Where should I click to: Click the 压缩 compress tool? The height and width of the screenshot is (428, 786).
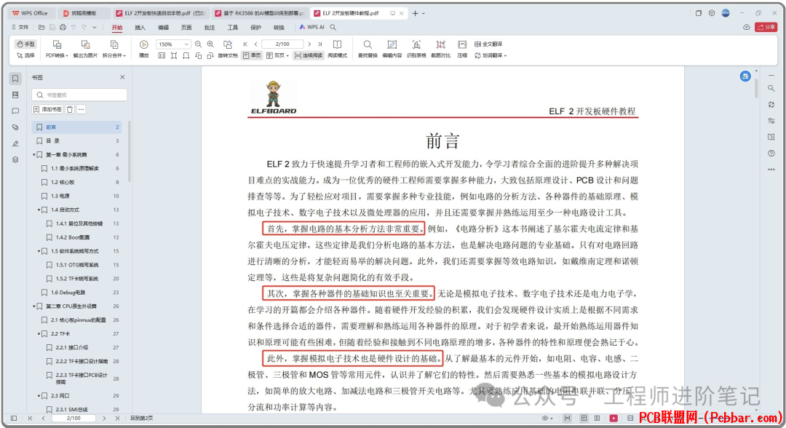[x=462, y=49]
